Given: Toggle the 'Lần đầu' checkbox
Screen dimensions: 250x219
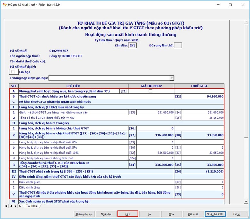Looking at the screenshot, I should [132, 45].
